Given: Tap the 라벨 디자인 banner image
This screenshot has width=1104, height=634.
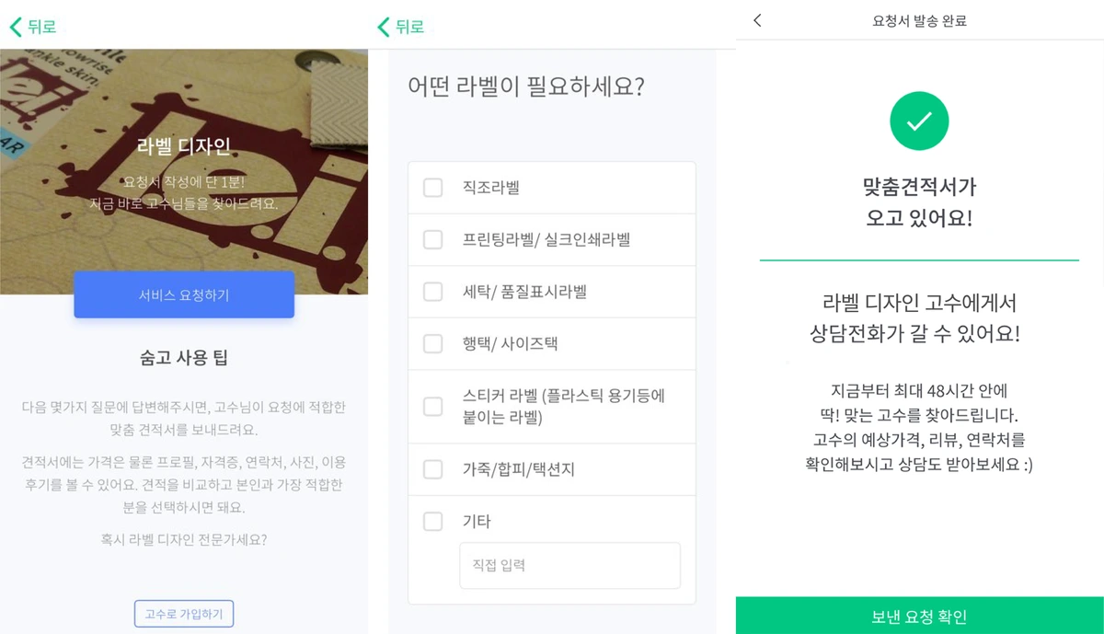Looking at the screenshot, I should point(184,171).
